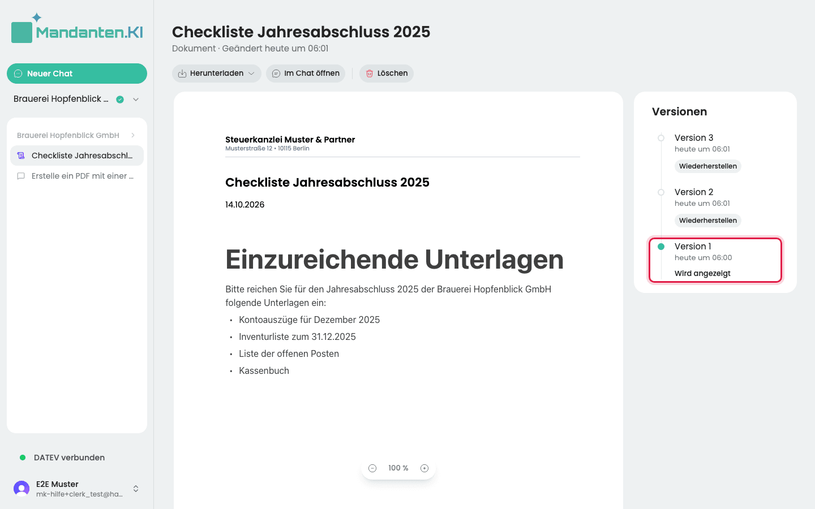Click the download icon in Herunterladen

[x=182, y=74]
